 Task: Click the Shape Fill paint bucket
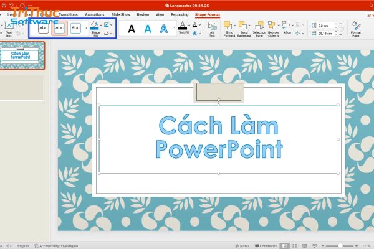(95, 25)
